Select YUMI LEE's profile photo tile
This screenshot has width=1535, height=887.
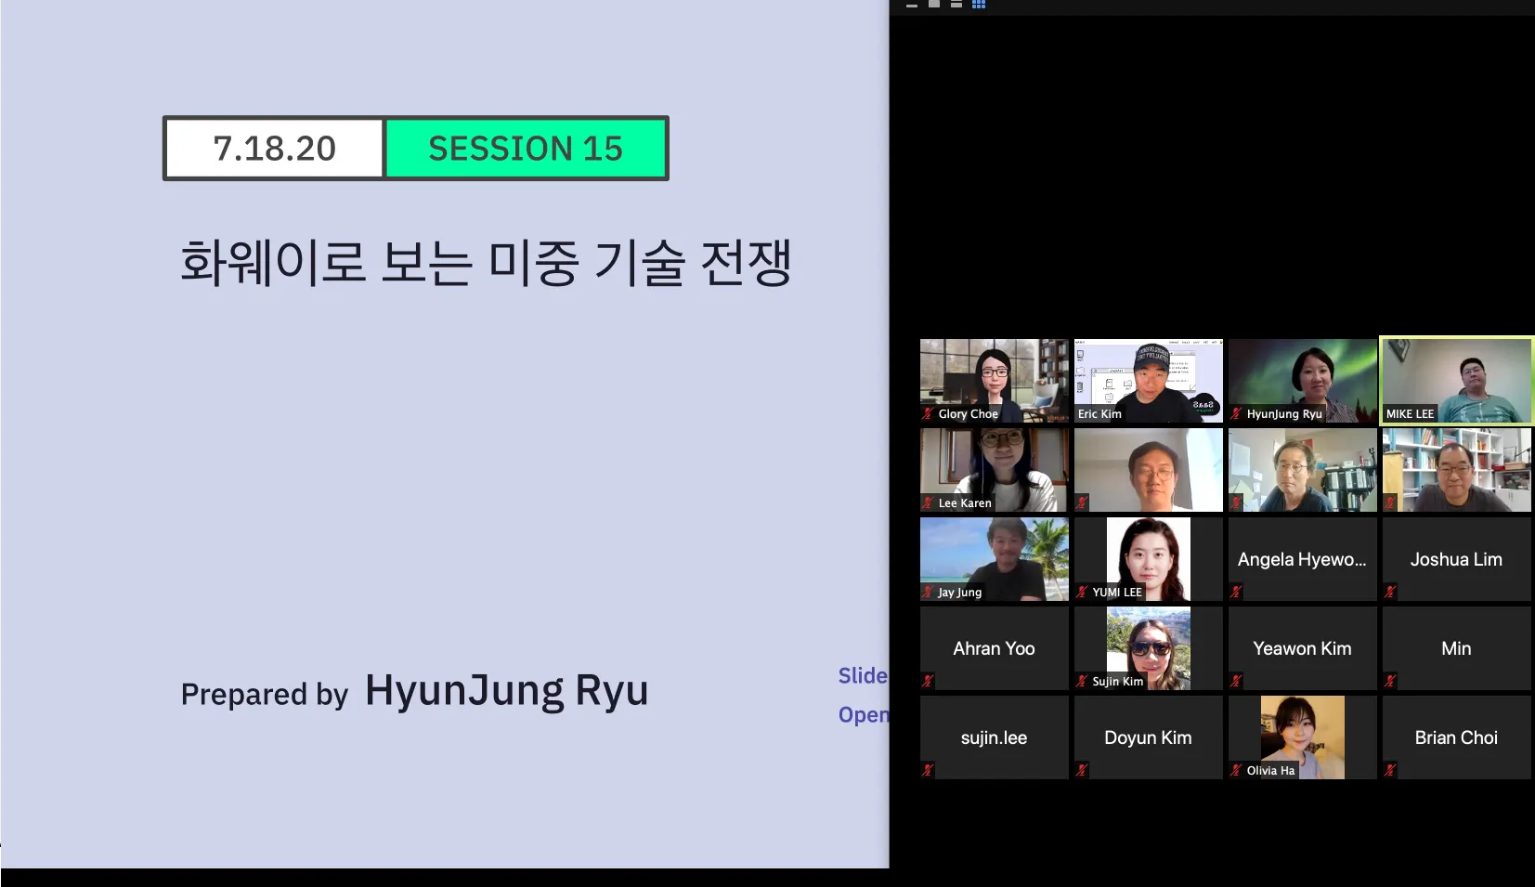(1149, 559)
